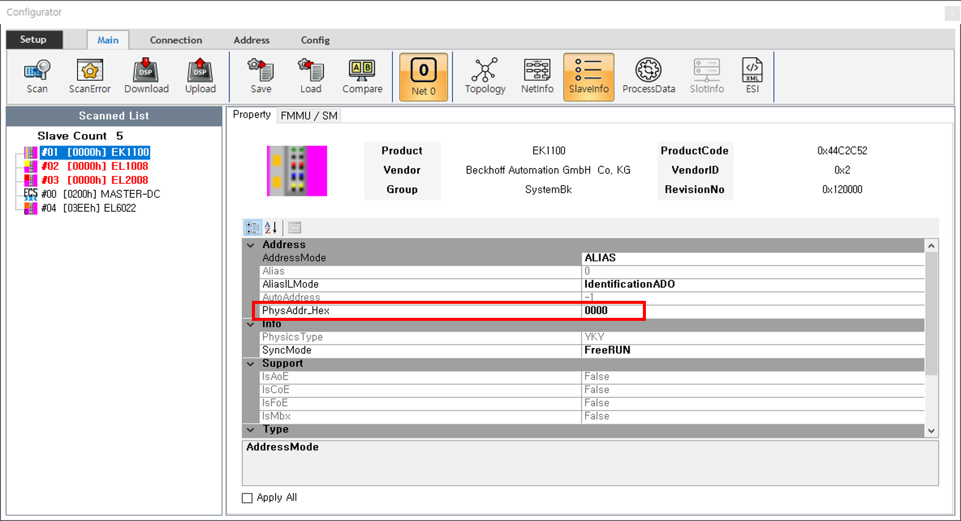Click the MASTER-DC ECS icon
Screen dimensions: 961x521
[30, 194]
